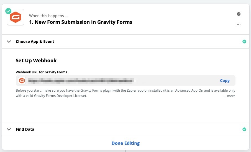Viewport: 251px width, 152px height.
Task: Click the step title New Form Submission
Action: [x=81, y=22]
